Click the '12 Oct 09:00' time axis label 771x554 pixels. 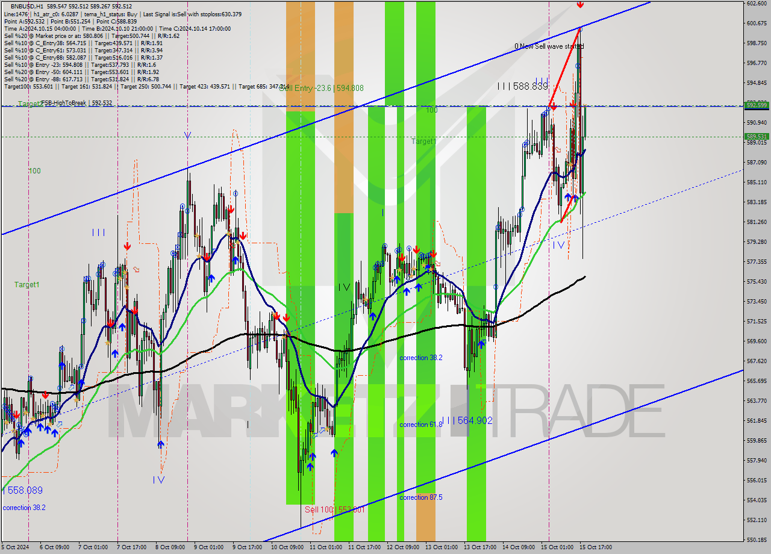(402, 547)
